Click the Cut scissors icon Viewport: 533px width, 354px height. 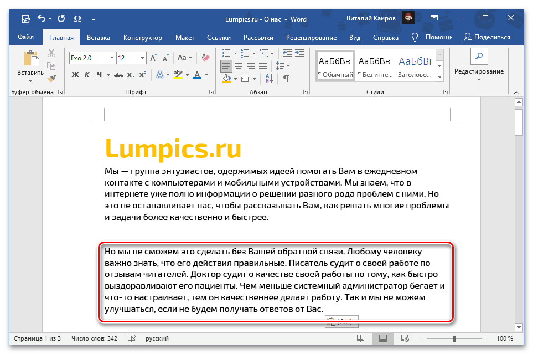tap(51, 54)
